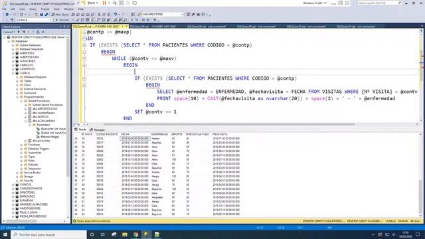Click the Copy icon in toolbar
Screen dimensions: 425x239
[x=104, y=15]
